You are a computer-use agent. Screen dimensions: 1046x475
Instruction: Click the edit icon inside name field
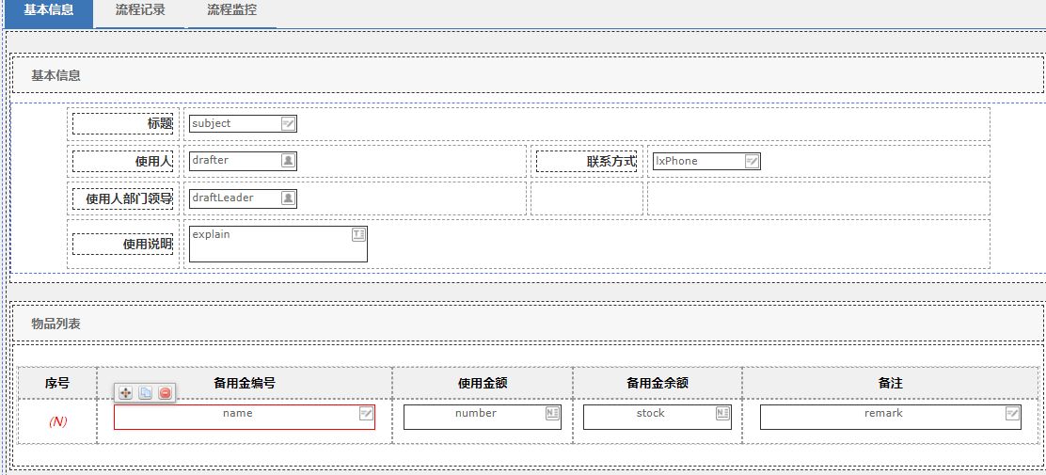(x=366, y=414)
